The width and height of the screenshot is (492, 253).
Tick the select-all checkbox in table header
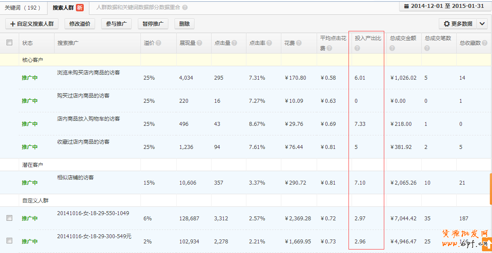(10, 43)
